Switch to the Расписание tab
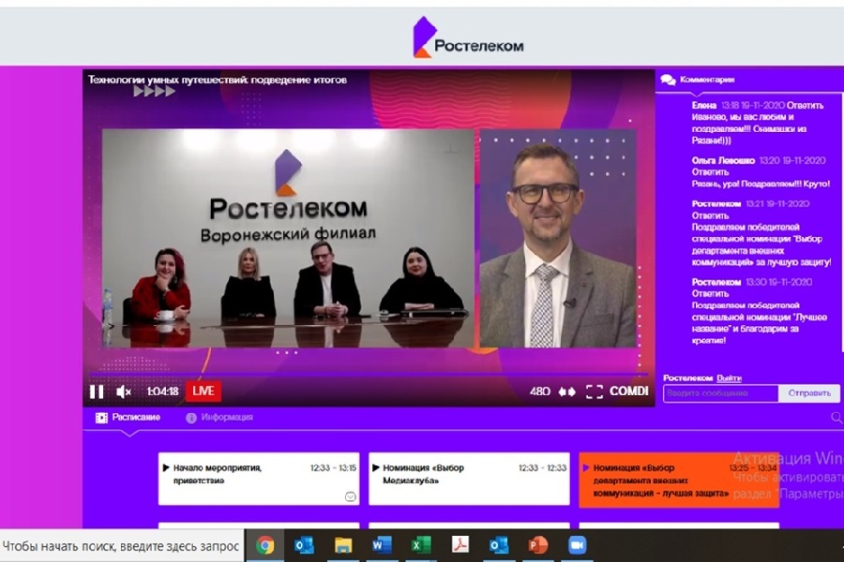This screenshot has width=844, height=562. coord(136,418)
